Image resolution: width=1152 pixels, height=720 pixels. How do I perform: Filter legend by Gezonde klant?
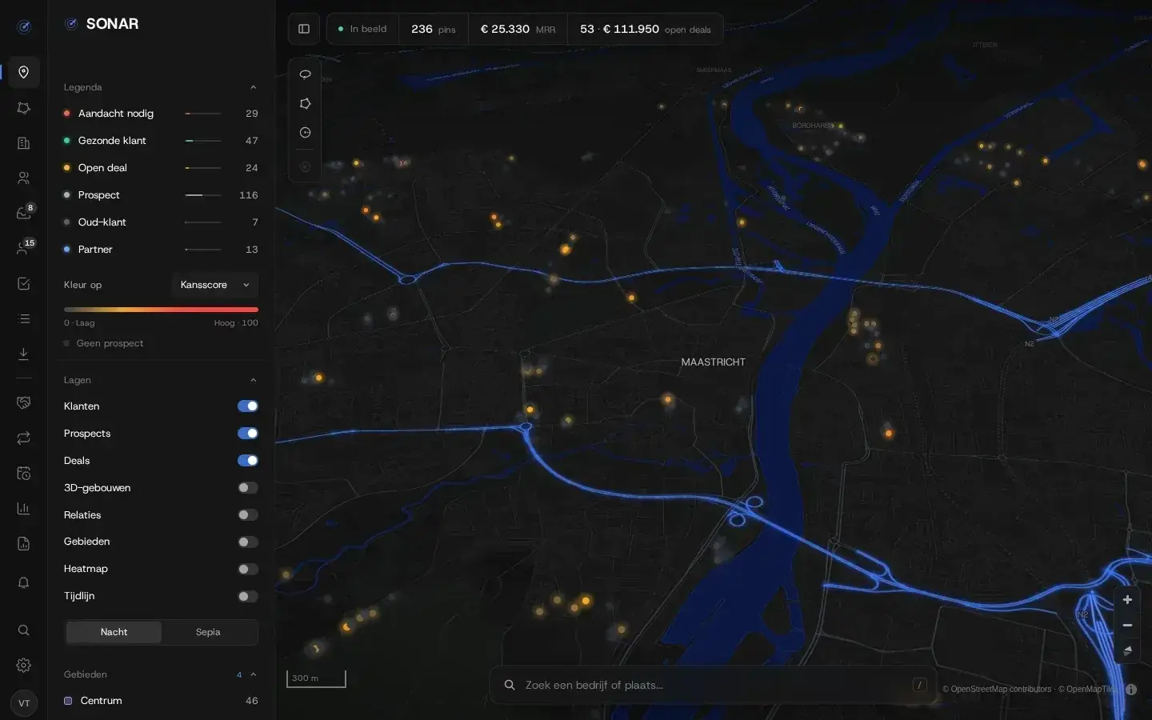click(161, 141)
